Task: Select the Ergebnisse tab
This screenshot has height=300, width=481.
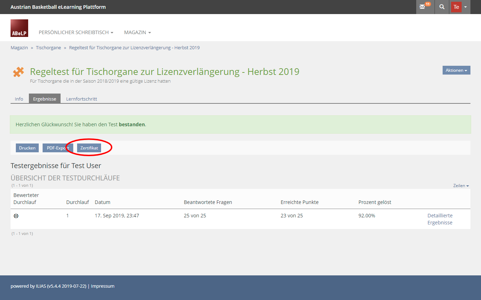Action: pos(45,99)
